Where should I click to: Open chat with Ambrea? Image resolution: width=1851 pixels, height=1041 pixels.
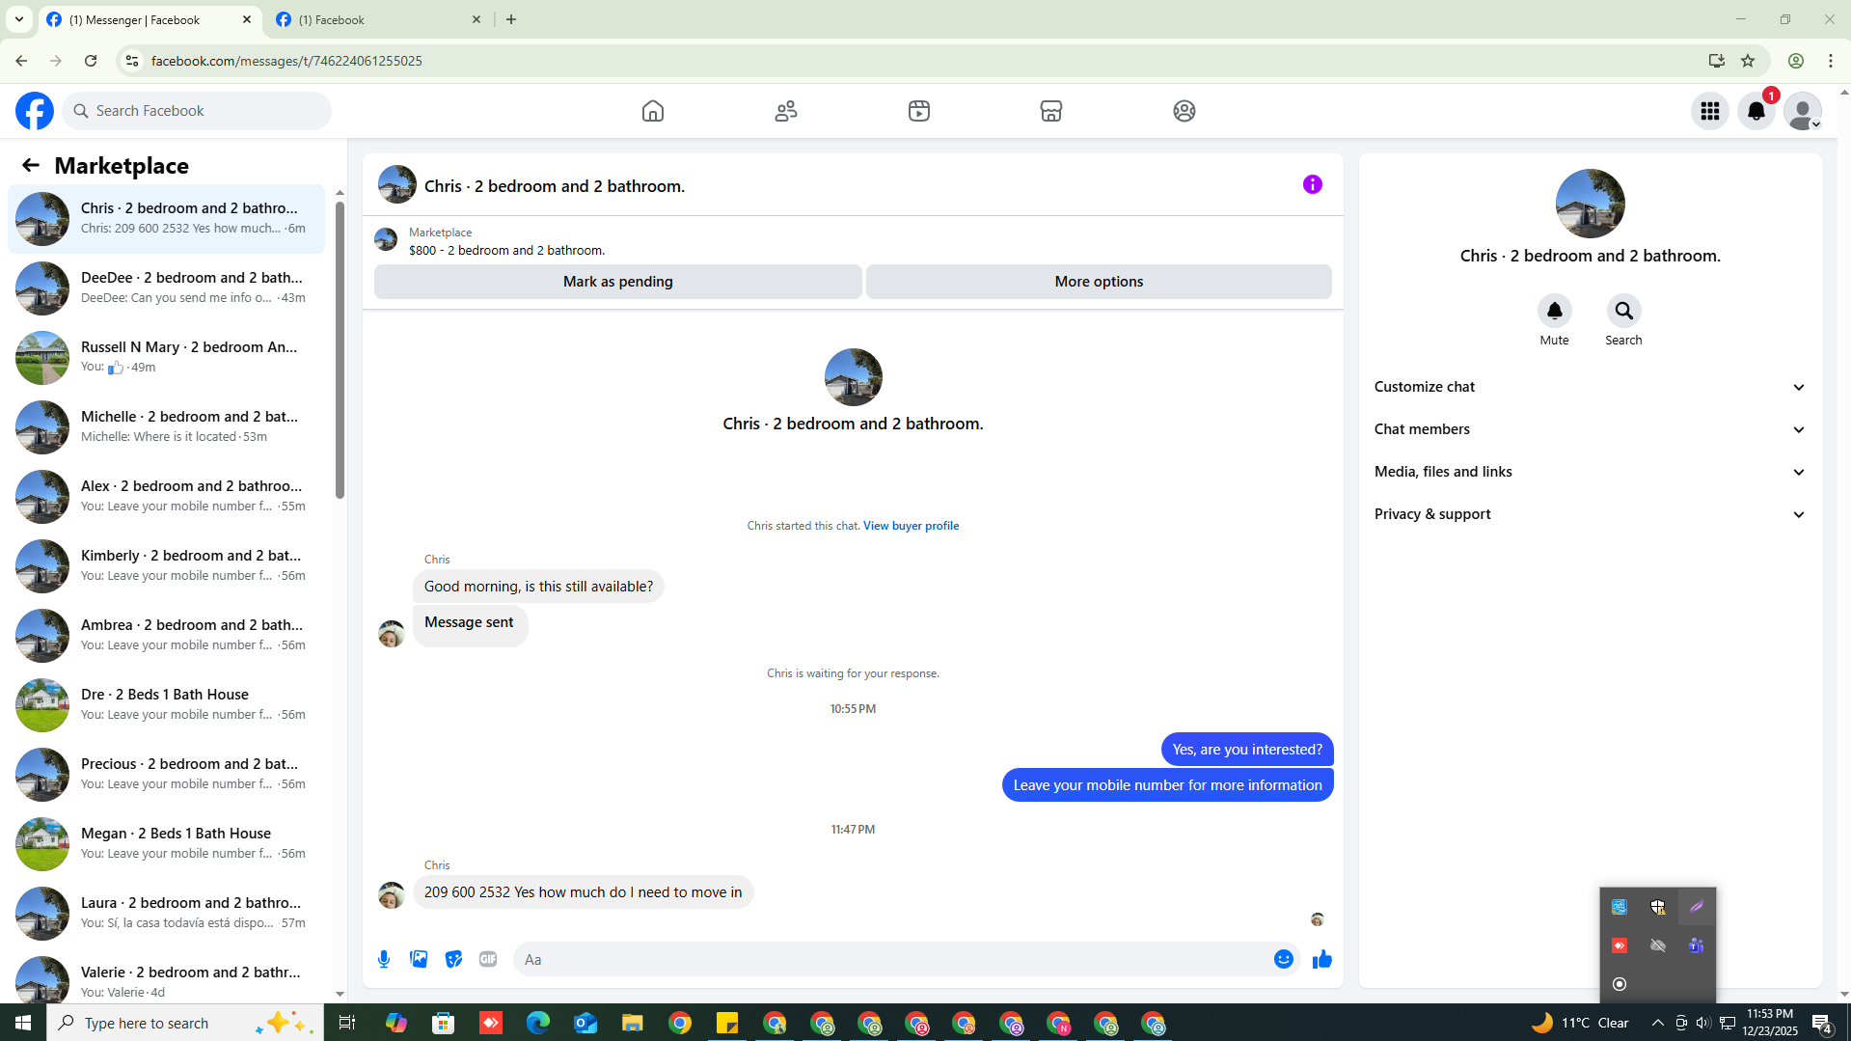166,636
